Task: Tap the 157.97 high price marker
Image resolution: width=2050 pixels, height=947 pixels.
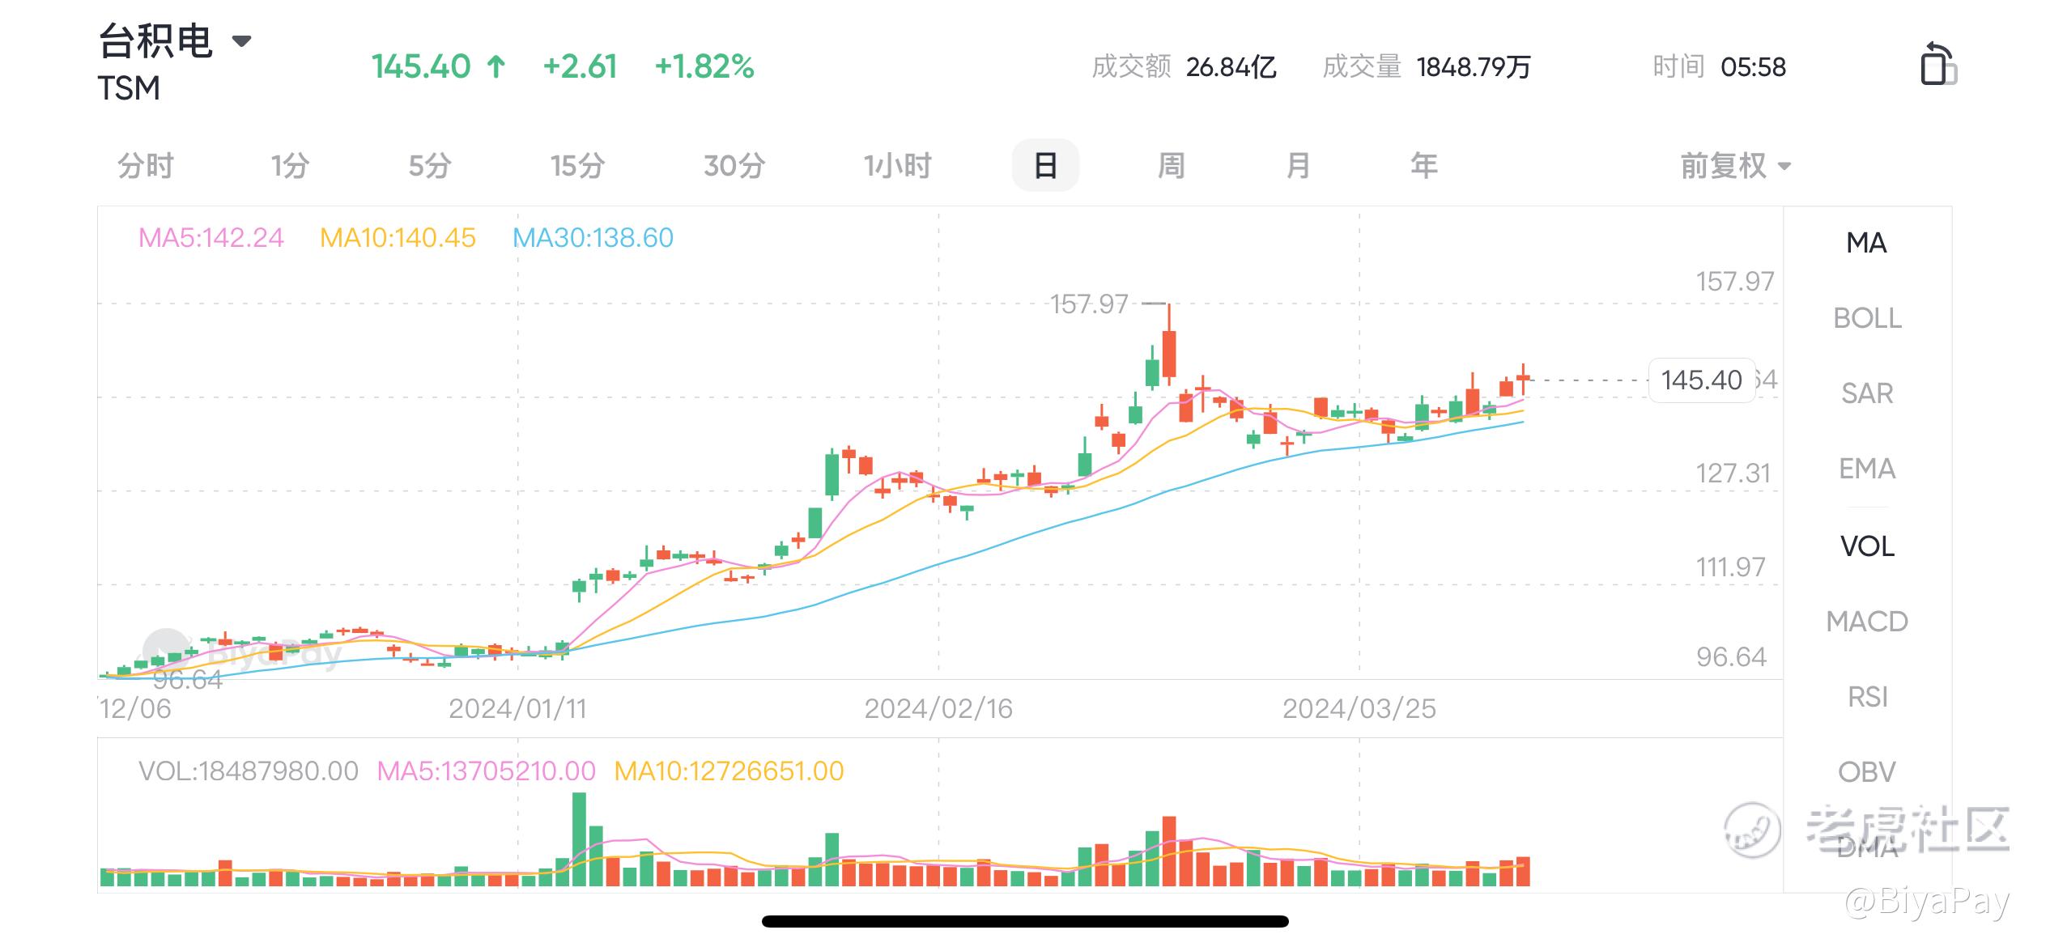Action: (1089, 304)
